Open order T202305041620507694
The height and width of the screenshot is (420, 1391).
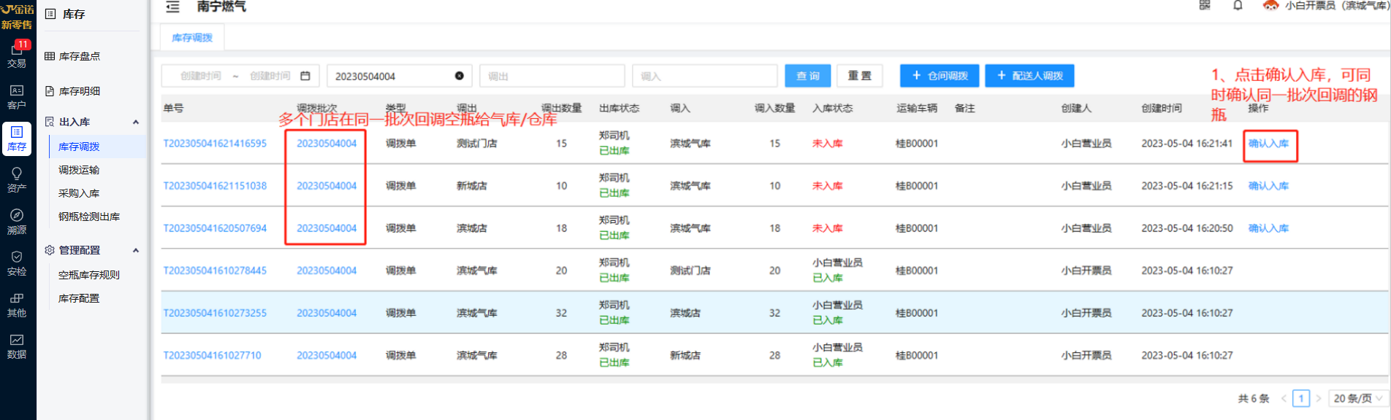pos(215,228)
